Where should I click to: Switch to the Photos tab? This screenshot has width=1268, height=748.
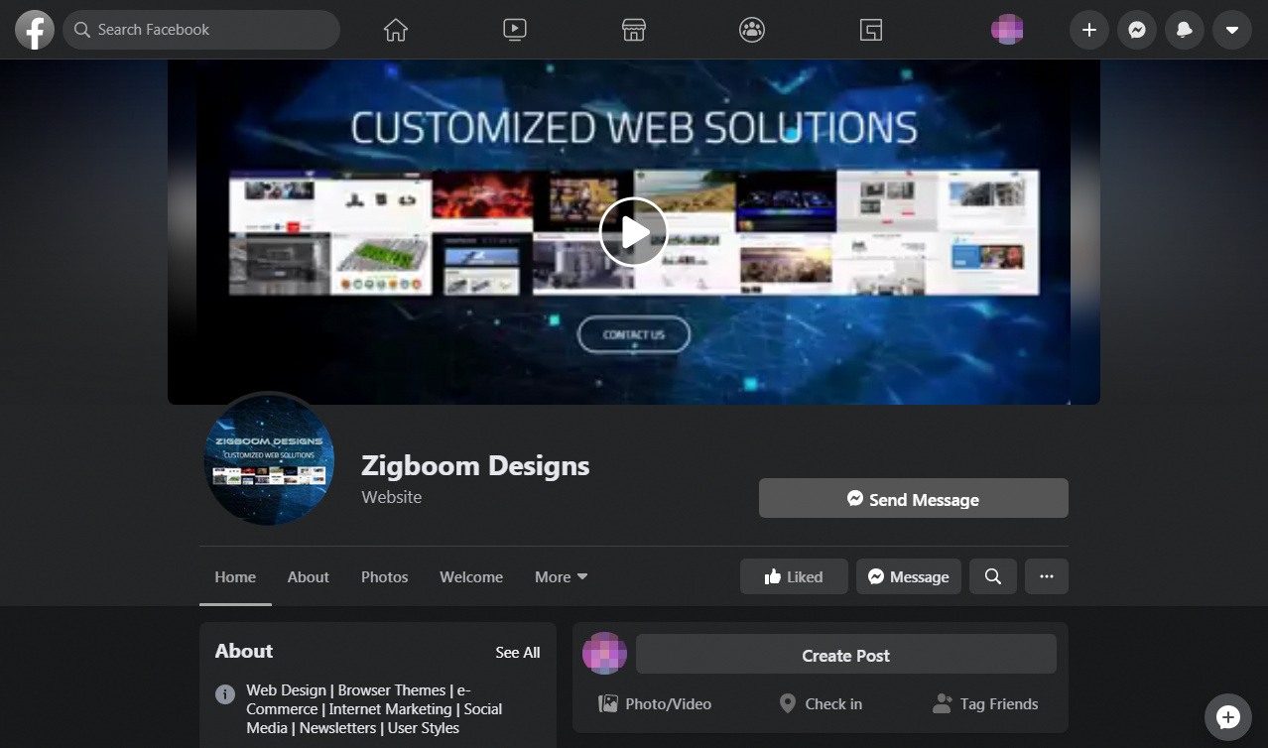coord(385,576)
